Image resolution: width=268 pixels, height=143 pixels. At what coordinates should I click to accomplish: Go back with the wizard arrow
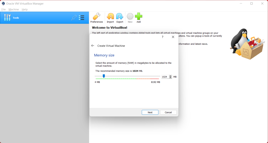click(x=93, y=45)
